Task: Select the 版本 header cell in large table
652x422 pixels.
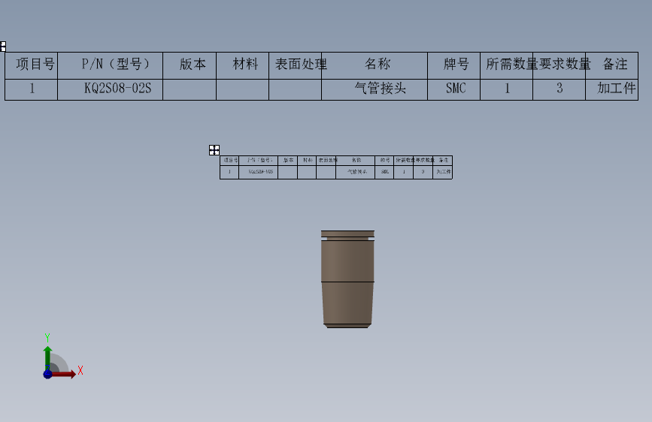Action: point(190,65)
